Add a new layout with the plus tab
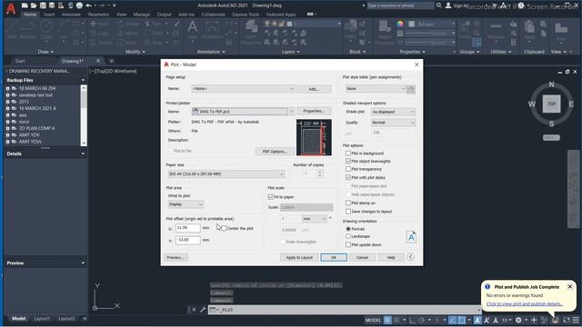The image size is (582, 327). pos(85,319)
